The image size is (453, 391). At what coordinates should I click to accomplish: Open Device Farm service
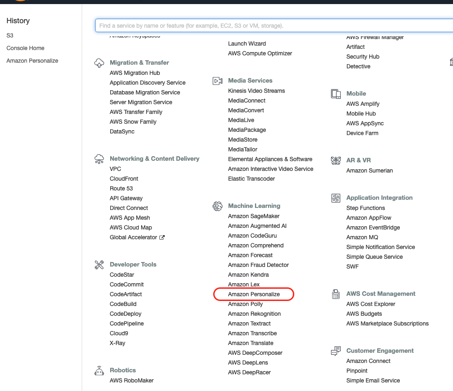coord(362,133)
